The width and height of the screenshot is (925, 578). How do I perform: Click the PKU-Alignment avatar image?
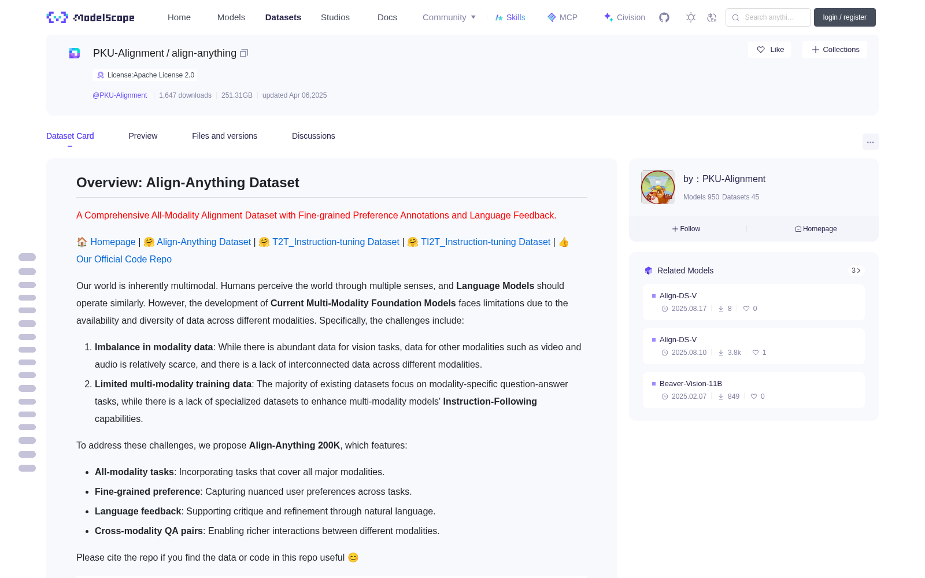[x=658, y=187]
